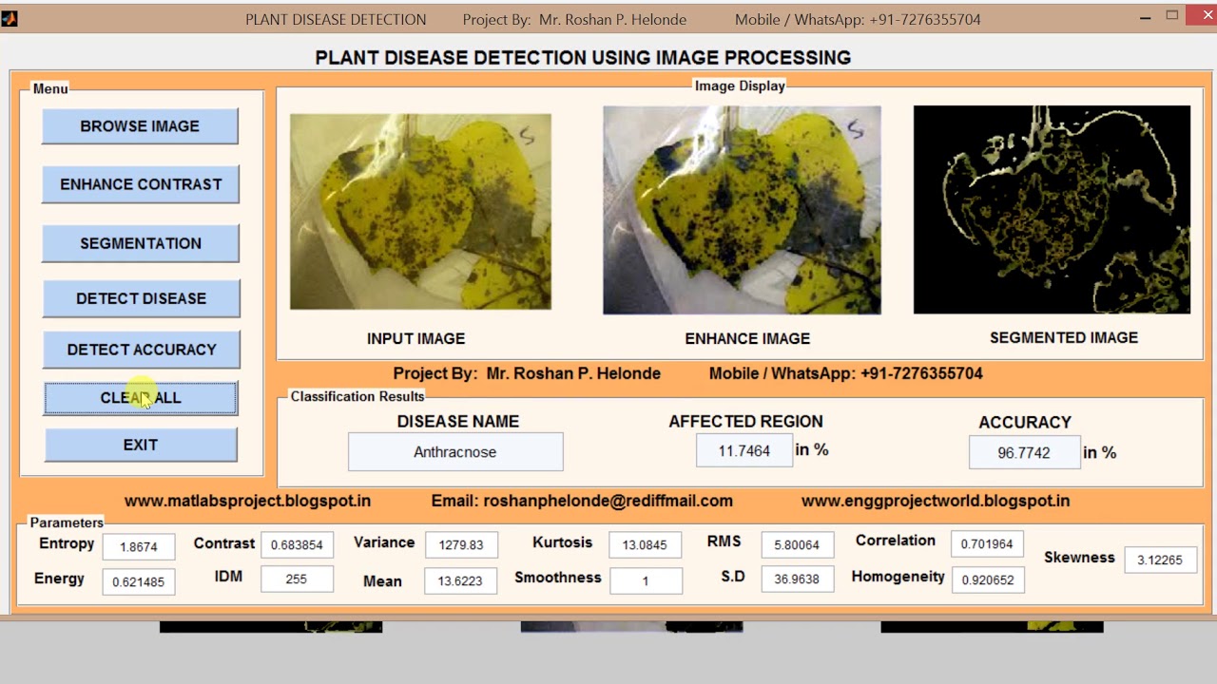Screen dimensions: 1217x684
Task: Select the Smoothness value field 1
Action: [x=645, y=581]
